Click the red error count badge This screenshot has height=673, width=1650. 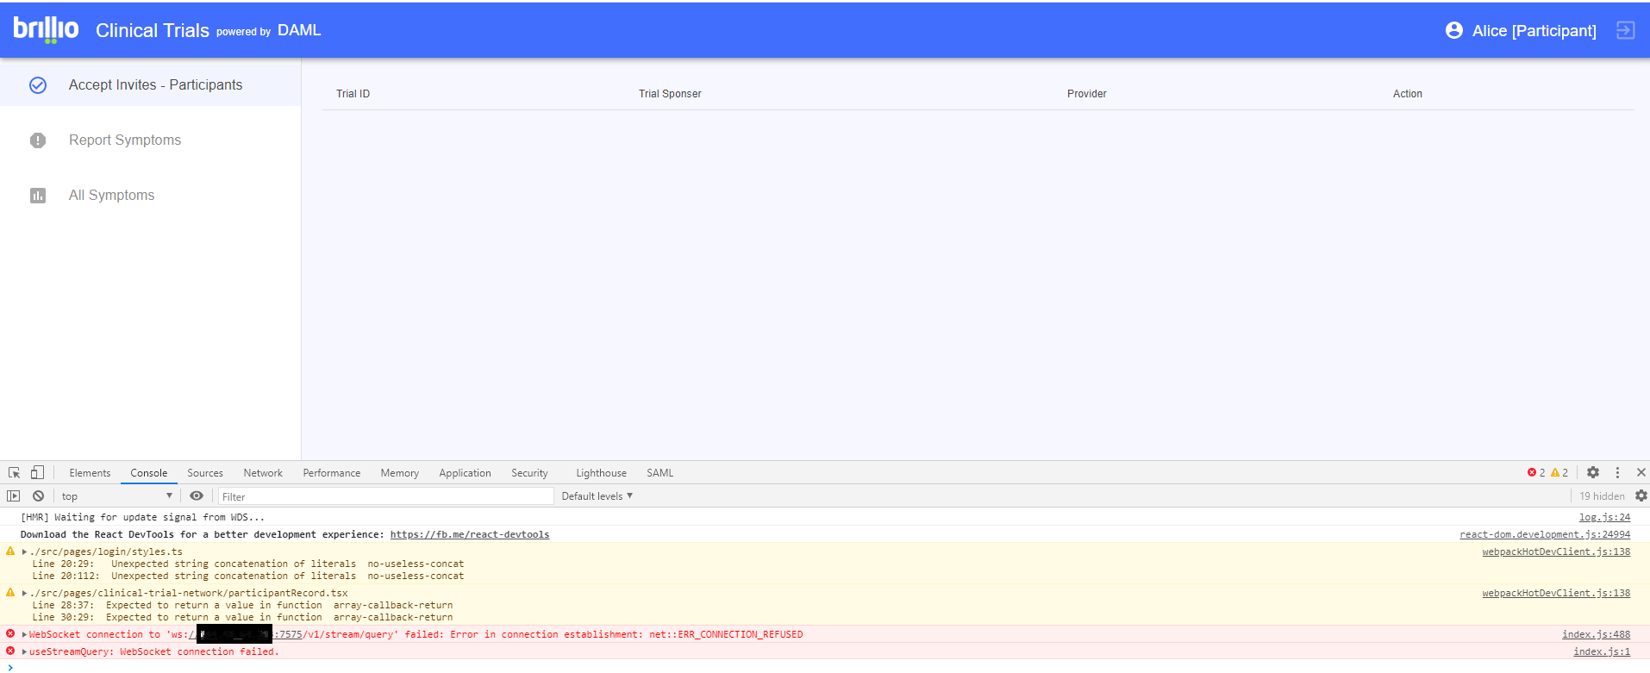[x=1536, y=473]
